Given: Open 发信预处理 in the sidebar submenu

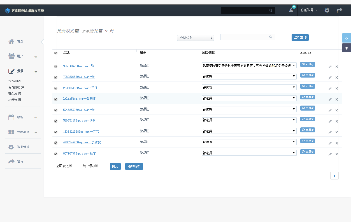Looking at the screenshot, I should coord(16,88).
